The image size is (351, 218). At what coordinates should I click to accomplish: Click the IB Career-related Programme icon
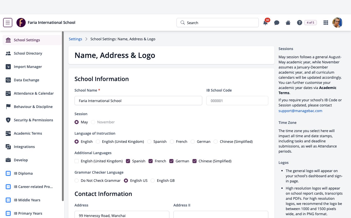point(8,187)
